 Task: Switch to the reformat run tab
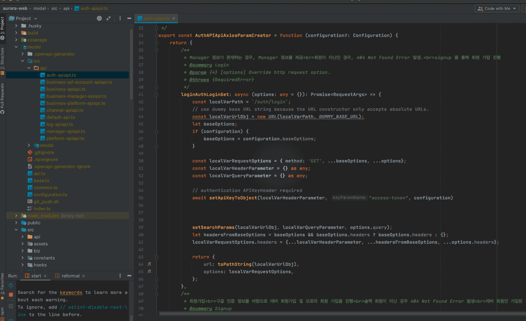coord(70,276)
